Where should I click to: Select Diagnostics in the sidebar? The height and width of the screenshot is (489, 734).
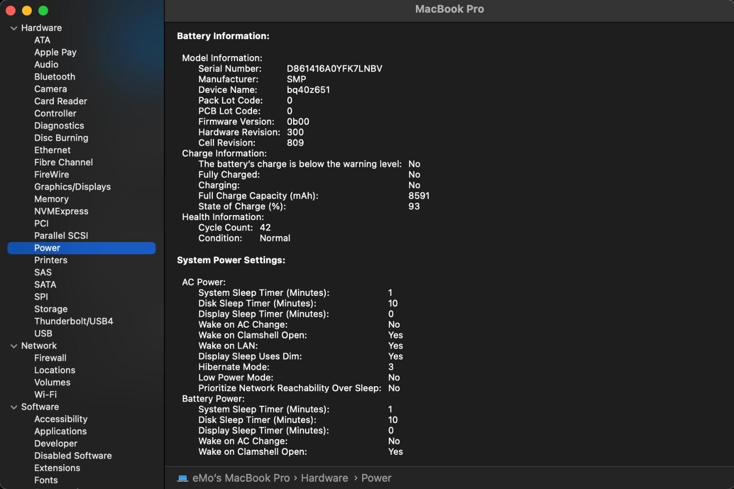59,126
